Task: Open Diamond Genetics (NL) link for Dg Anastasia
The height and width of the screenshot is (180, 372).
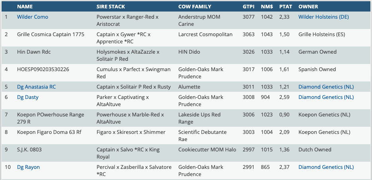Action: (x=326, y=87)
